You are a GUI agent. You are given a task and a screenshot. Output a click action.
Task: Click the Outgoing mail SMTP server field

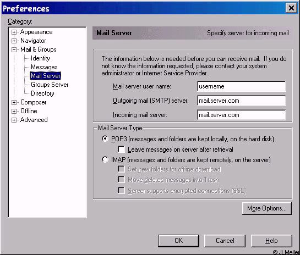242,101
